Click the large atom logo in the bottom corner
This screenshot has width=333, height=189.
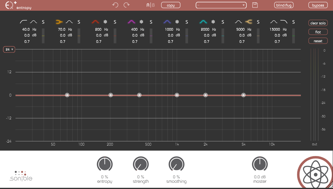click(x=315, y=174)
